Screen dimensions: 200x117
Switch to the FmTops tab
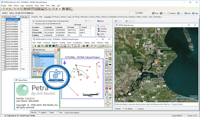tap(56, 17)
